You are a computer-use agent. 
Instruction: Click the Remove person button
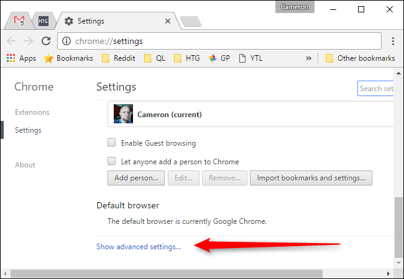point(224,178)
